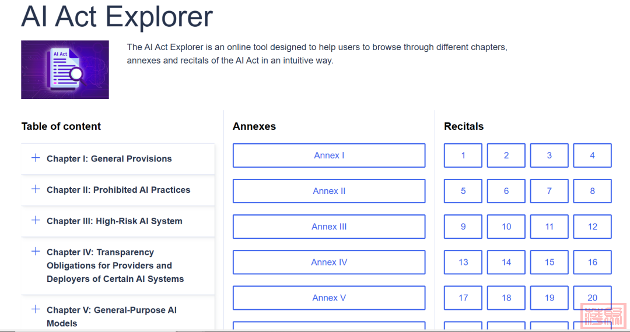Expand Chapter III using its plus icon

(36, 220)
